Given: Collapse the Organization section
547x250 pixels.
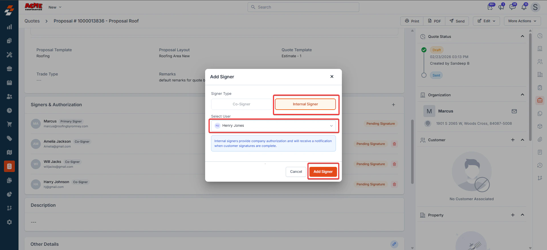Looking at the screenshot, I should click(x=522, y=95).
